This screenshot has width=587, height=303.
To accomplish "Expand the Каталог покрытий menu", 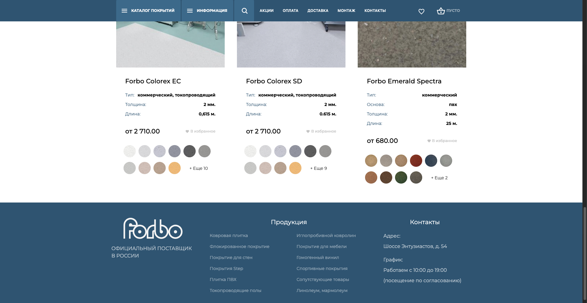I will pyautogui.click(x=148, y=11).
